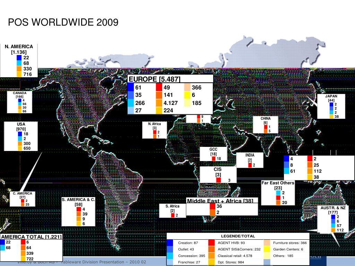Select the Middle East + Africa [38] heading

coord(220,201)
